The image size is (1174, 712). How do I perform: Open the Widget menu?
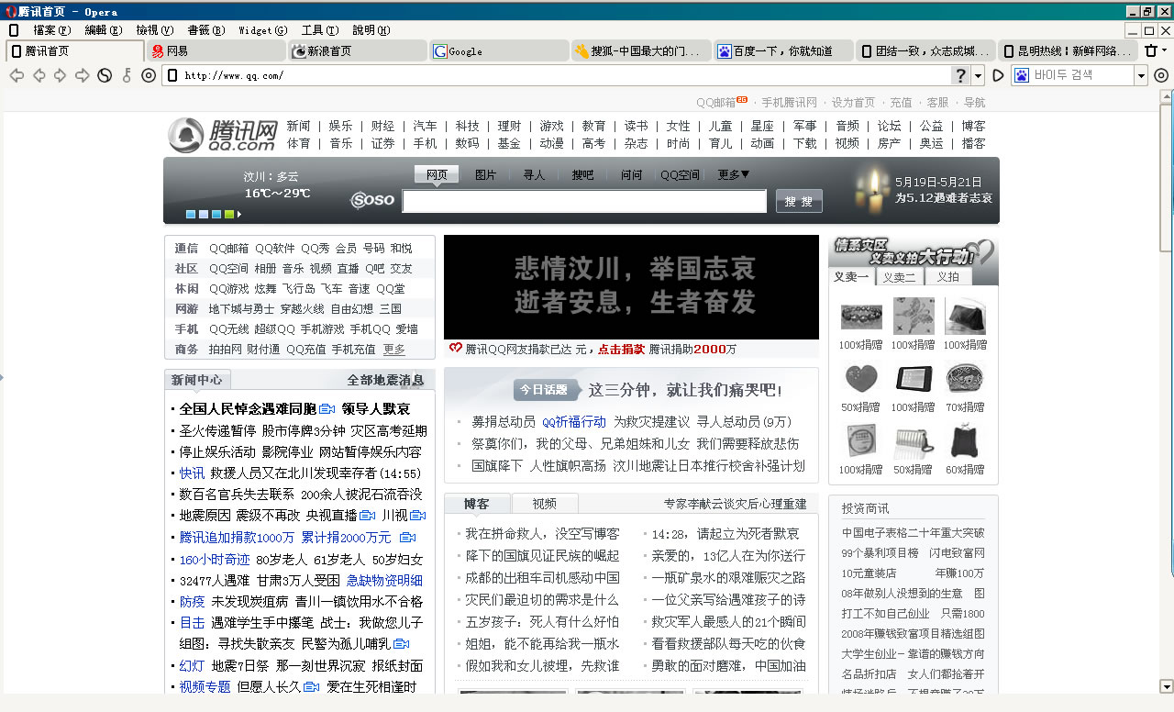[x=263, y=30]
